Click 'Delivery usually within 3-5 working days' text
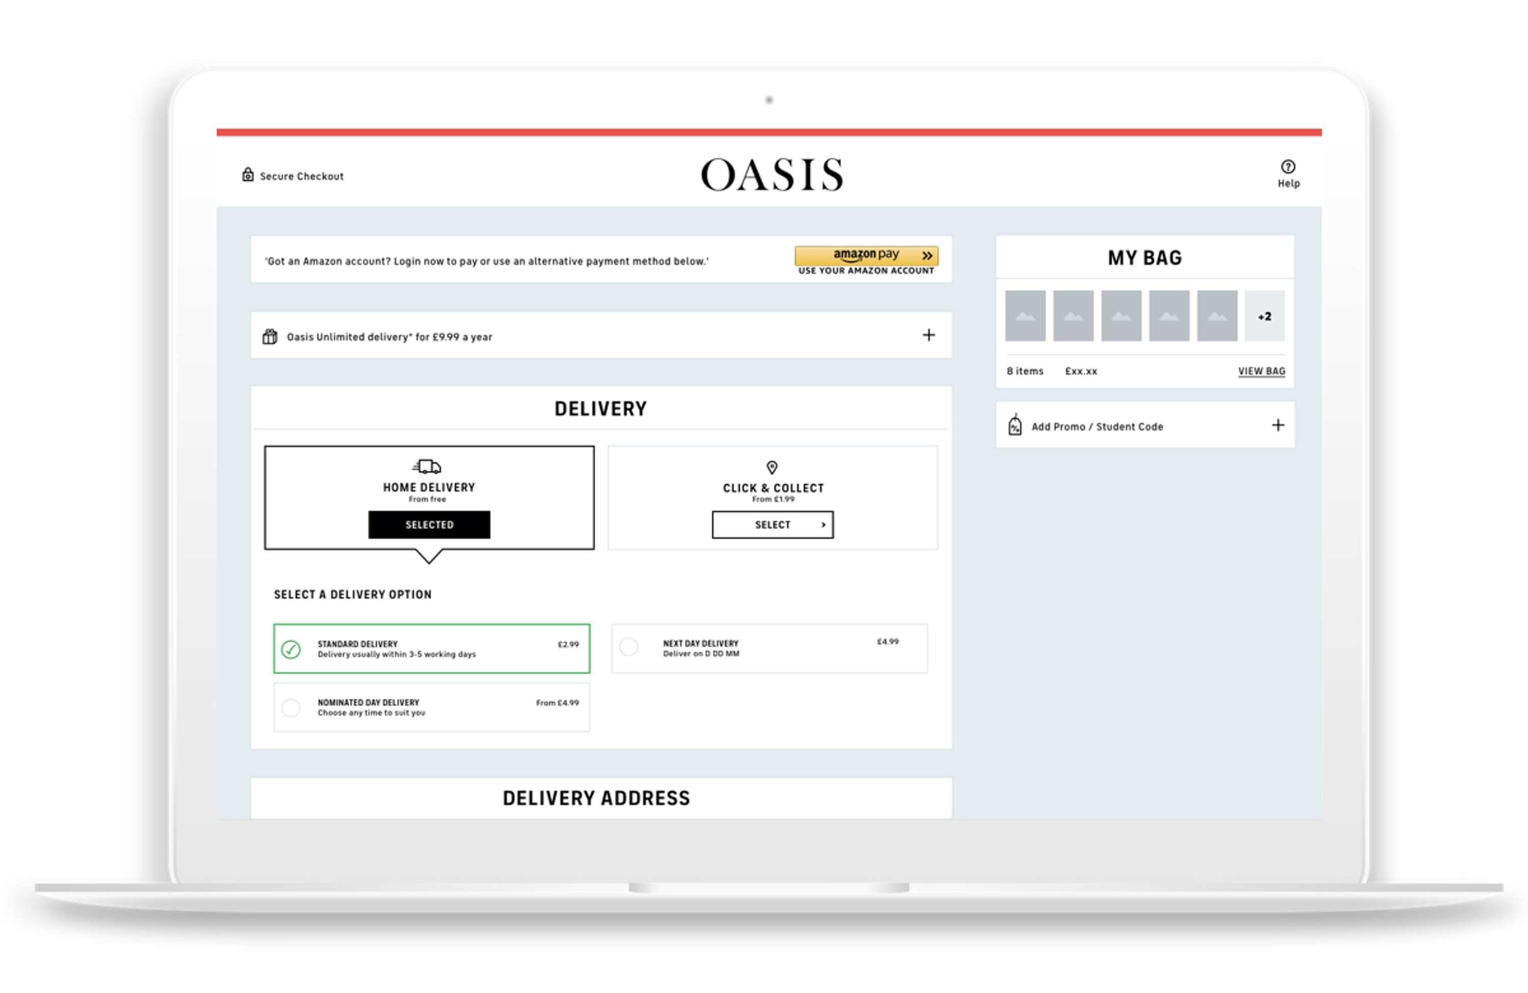Viewport: 1528px width, 993px height. pos(397,654)
